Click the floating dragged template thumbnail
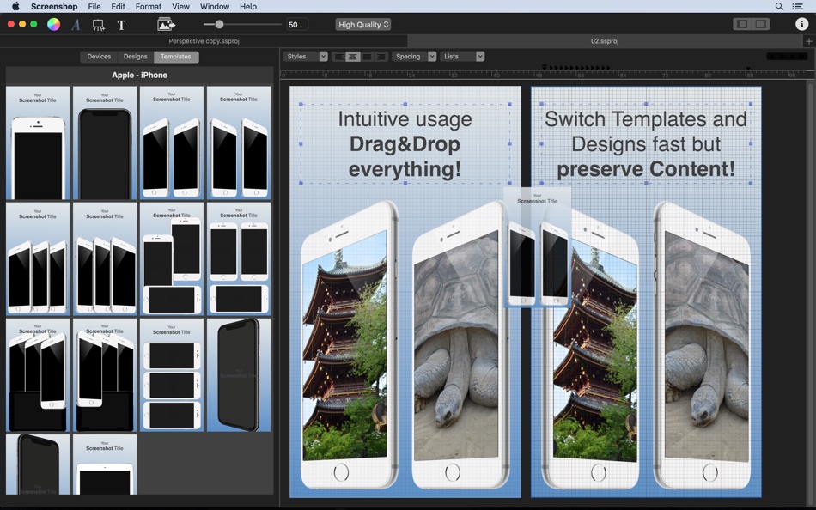Image resolution: width=816 pixels, height=510 pixels. [537, 248]
